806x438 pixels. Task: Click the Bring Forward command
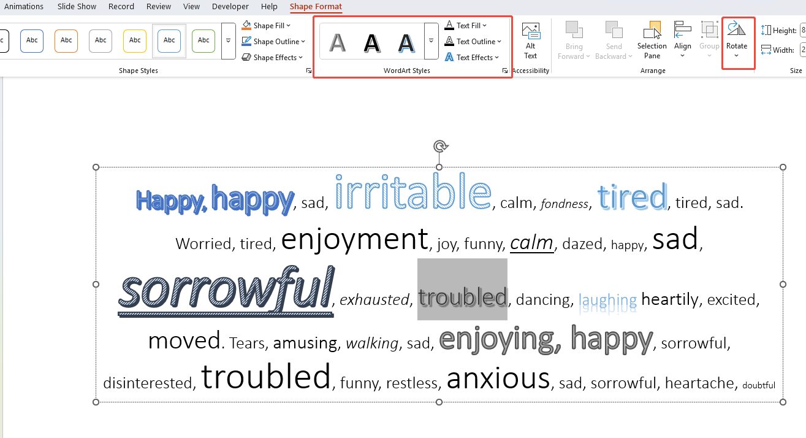click(574, 40)
